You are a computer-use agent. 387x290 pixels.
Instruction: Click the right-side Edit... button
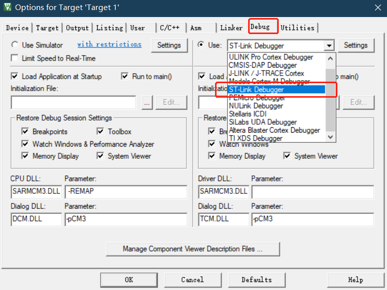pyautogui.click(x=358, y=103)
